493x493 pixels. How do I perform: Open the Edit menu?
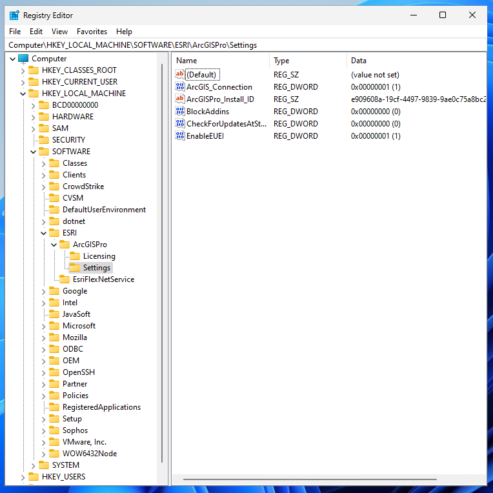click(36, 32)
